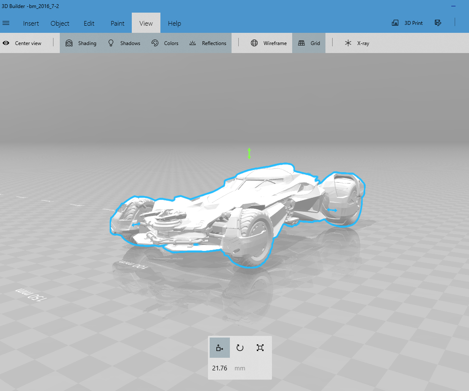469x391 pixels.
Task: Toggle Shading mode
Action: tap(81, 43)
